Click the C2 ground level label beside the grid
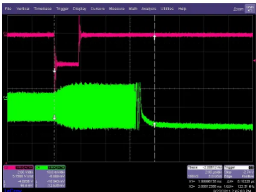This screenshot has height=192, width=256. pos(5,34)
